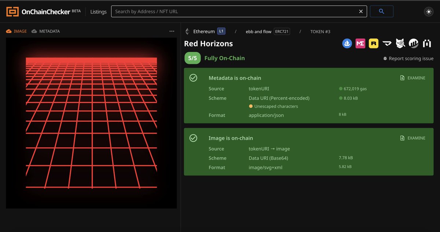Click EXAMINE in the Metadata panel

tap(413, 78)
